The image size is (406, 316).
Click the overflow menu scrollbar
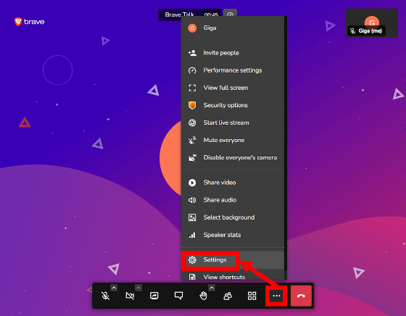pos(286,144)
